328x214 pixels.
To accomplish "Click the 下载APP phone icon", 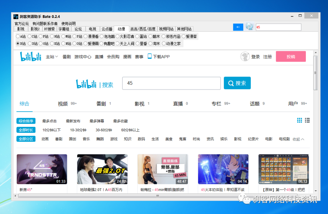I will click(x=149, y=56).
